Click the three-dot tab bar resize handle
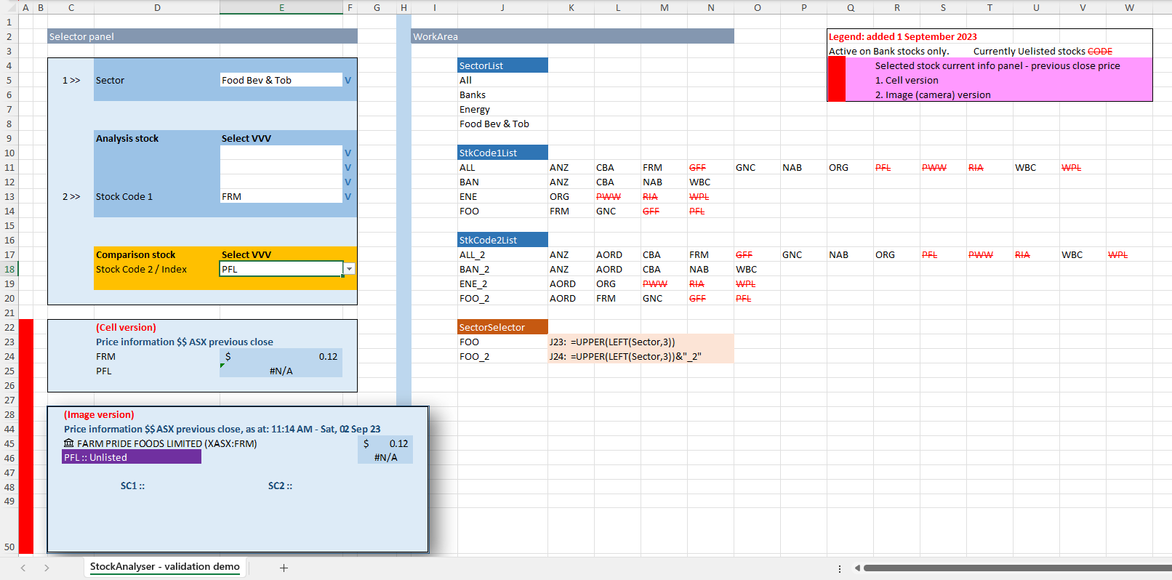Screen dimensions: 1172x580 840,568
